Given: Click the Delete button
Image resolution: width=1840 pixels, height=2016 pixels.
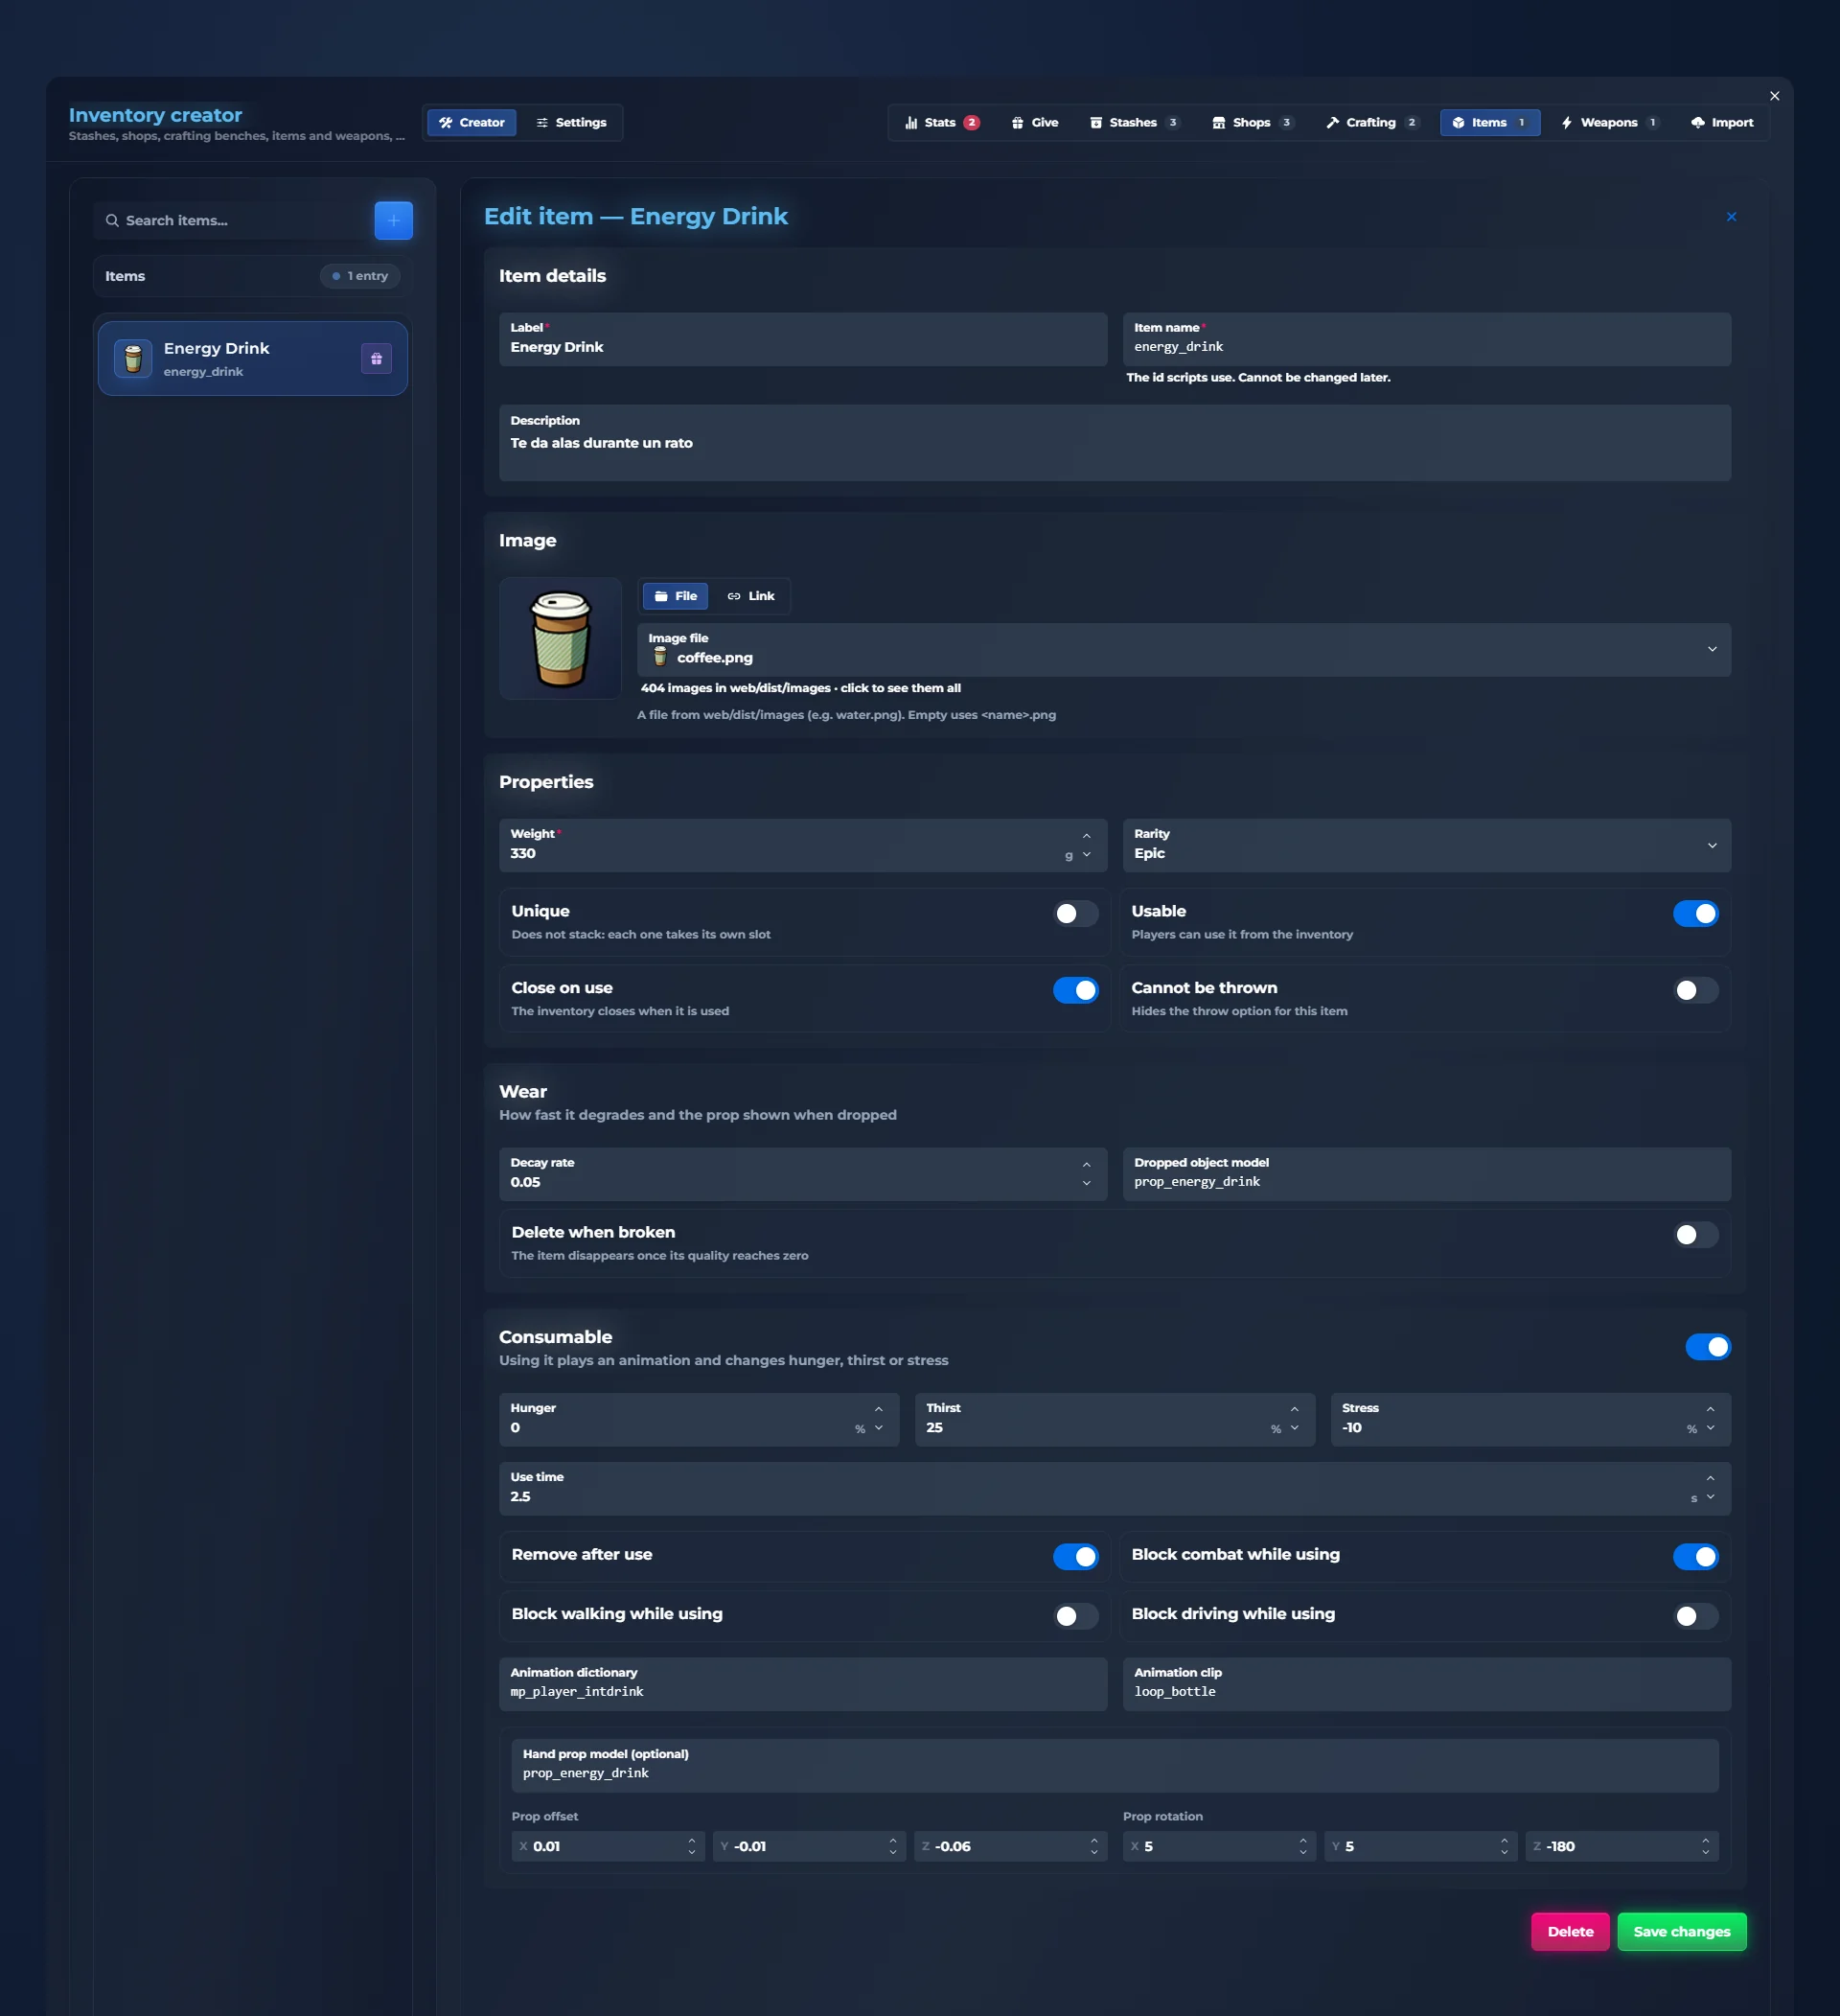Looking at the screenshot, I should point(1570,1931).
